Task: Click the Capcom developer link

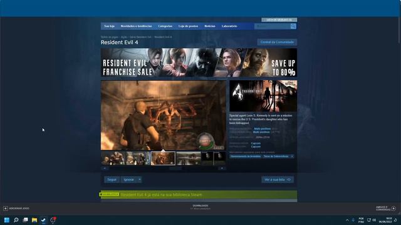Action: (256, 143)
